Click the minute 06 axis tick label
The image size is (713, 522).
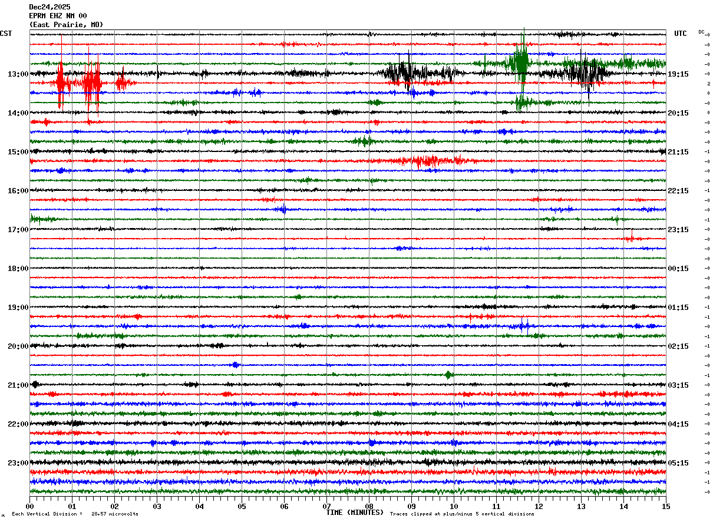click(x=284, y=506)
